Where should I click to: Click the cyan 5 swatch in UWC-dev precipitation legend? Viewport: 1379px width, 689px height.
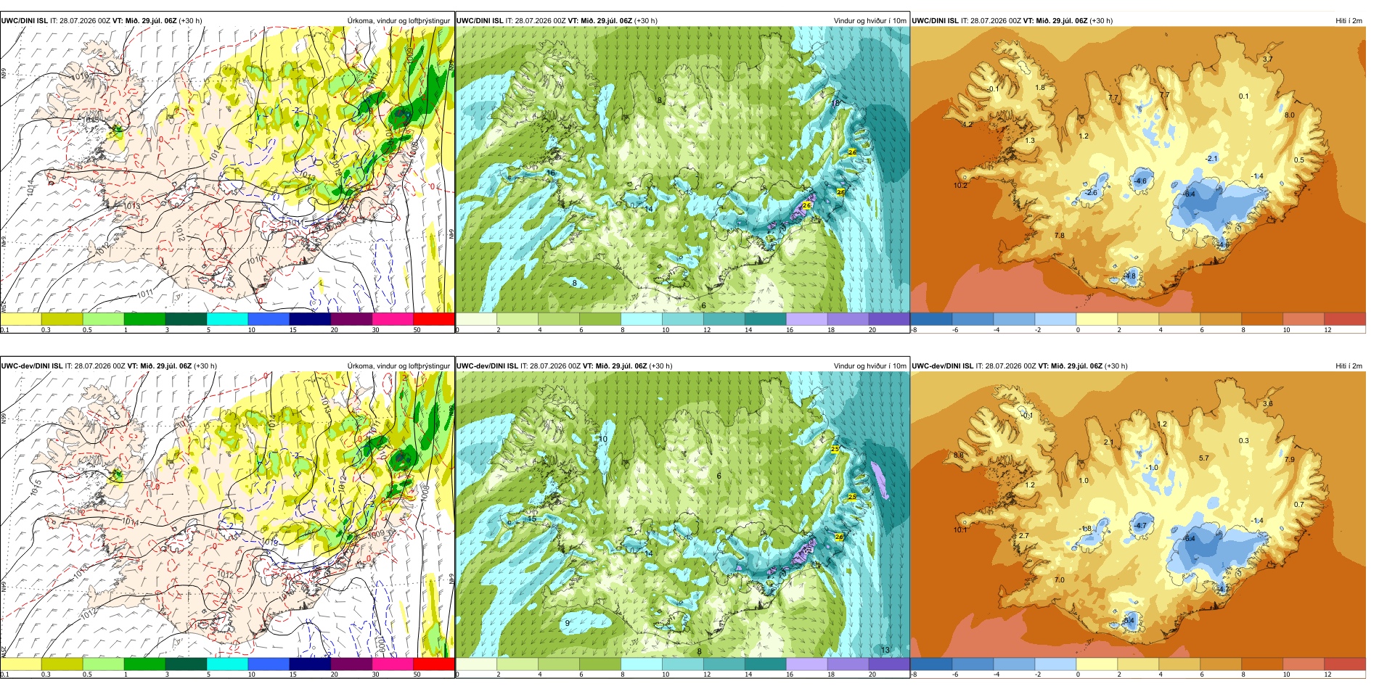click(227, 664)
